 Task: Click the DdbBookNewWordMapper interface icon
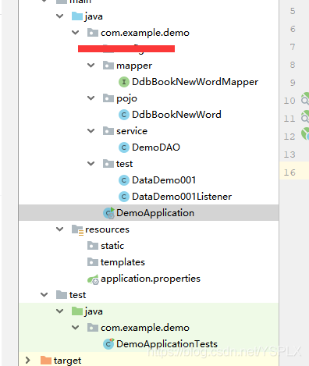tap(124, 82)
